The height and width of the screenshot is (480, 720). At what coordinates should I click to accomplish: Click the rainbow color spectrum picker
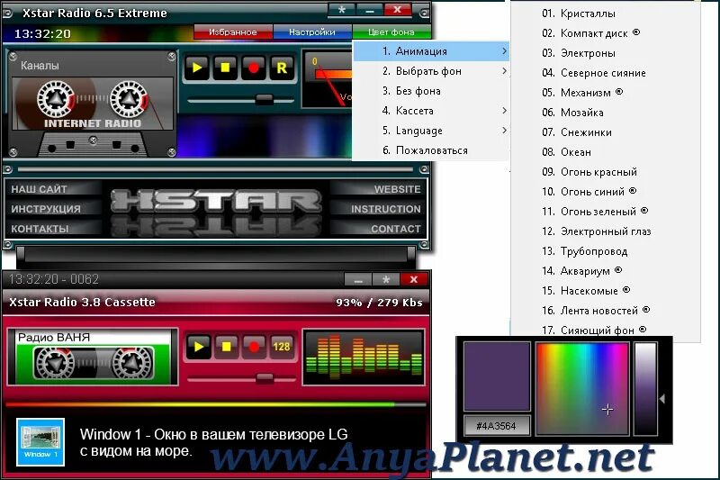(582, 389)
